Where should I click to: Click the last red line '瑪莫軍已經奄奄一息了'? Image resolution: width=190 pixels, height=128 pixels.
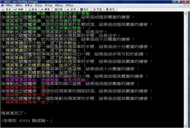(x=30, y=102)
